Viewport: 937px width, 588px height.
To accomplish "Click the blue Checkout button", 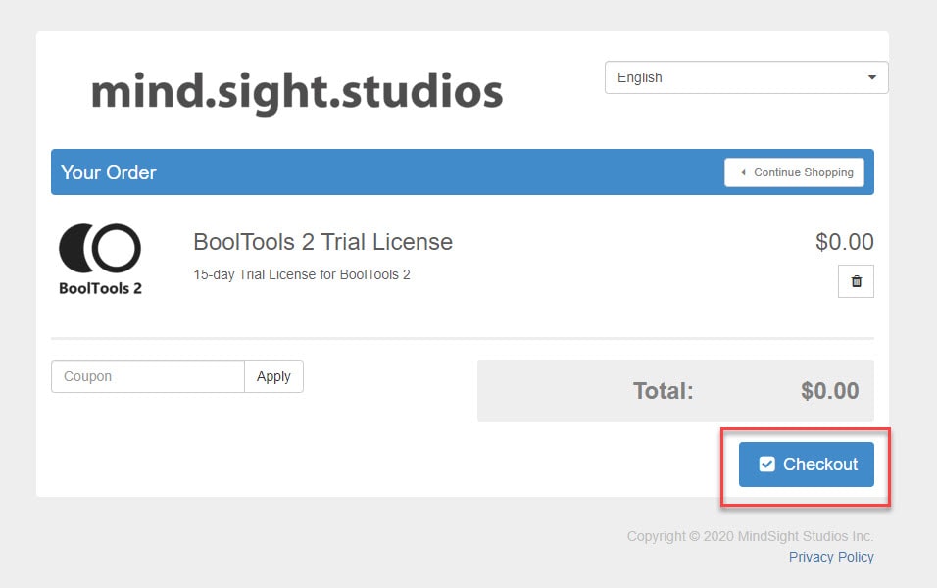I will [x=806, y=465].
